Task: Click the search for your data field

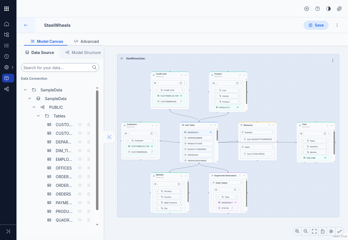Action: pos(57,68)
